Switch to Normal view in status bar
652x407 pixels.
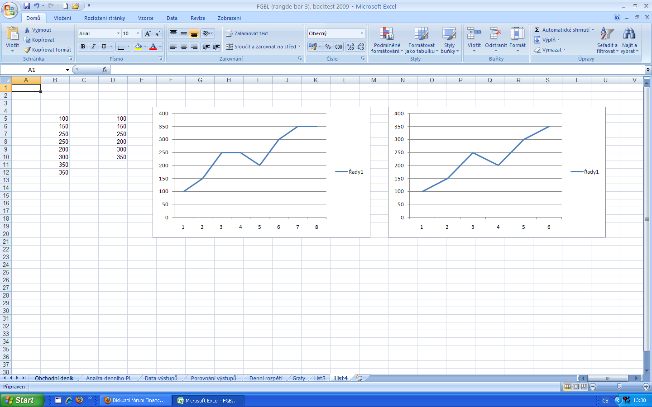567,387
